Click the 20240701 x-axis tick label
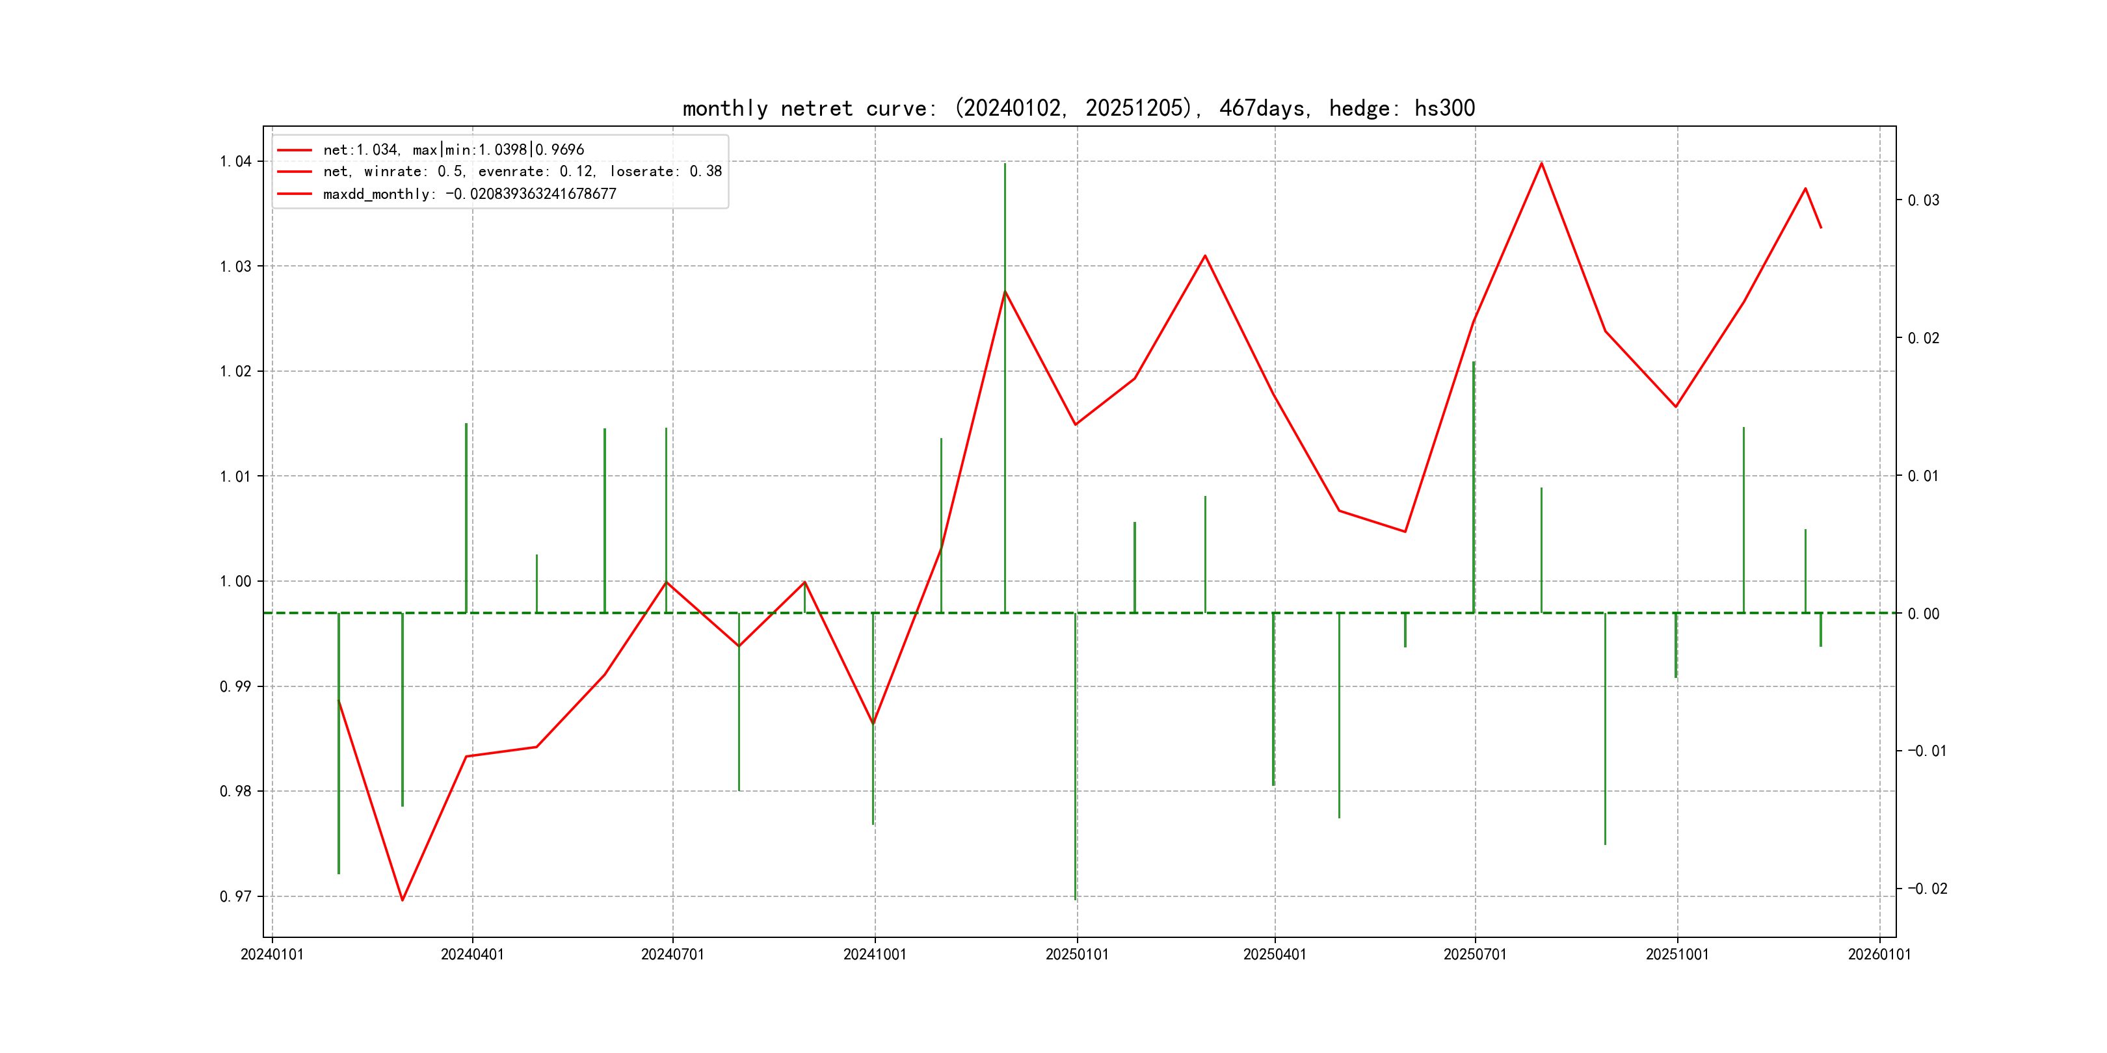This screenshot has width=2107, height=1053. (672, 954)
